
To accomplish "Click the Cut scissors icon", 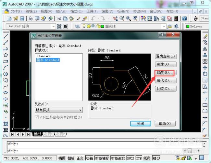I will click(x=59, y=18).
